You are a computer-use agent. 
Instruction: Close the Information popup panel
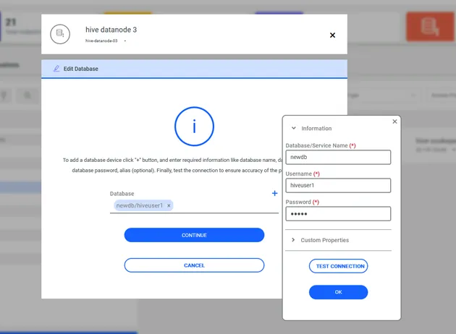[394, 121]
